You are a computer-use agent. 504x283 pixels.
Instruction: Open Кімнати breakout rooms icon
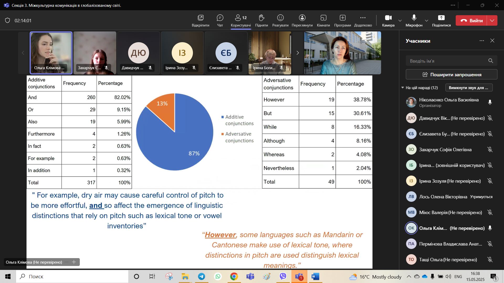[x=323, y=18]
